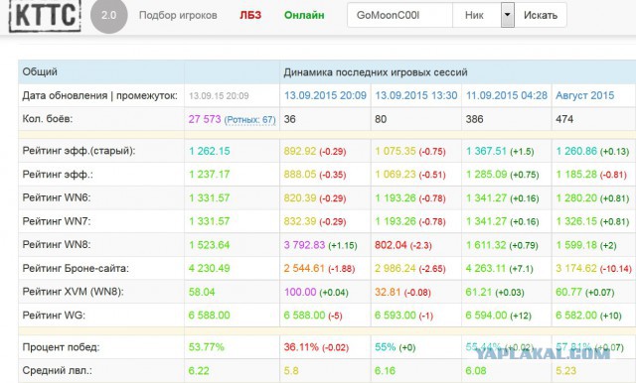
Task: Select WG rating value 6 594.00
Action: tap(486, 316)
